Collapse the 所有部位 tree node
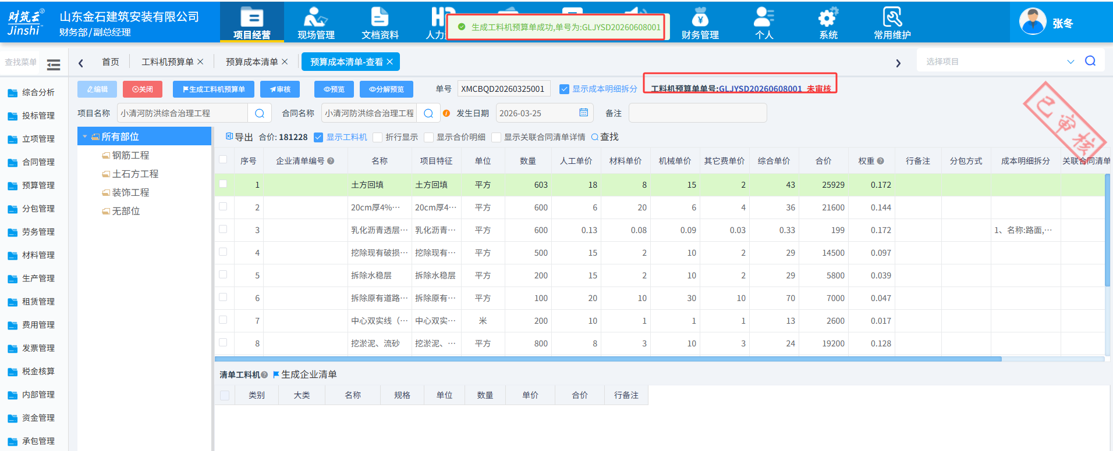The height and width of the screenshot is (451, 1113). [x=85, y=137]
